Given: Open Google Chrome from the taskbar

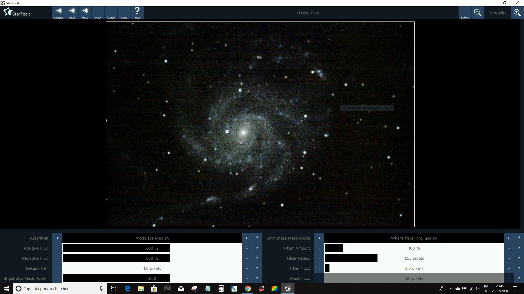Looking at the screenshot, I should (248, 289).
